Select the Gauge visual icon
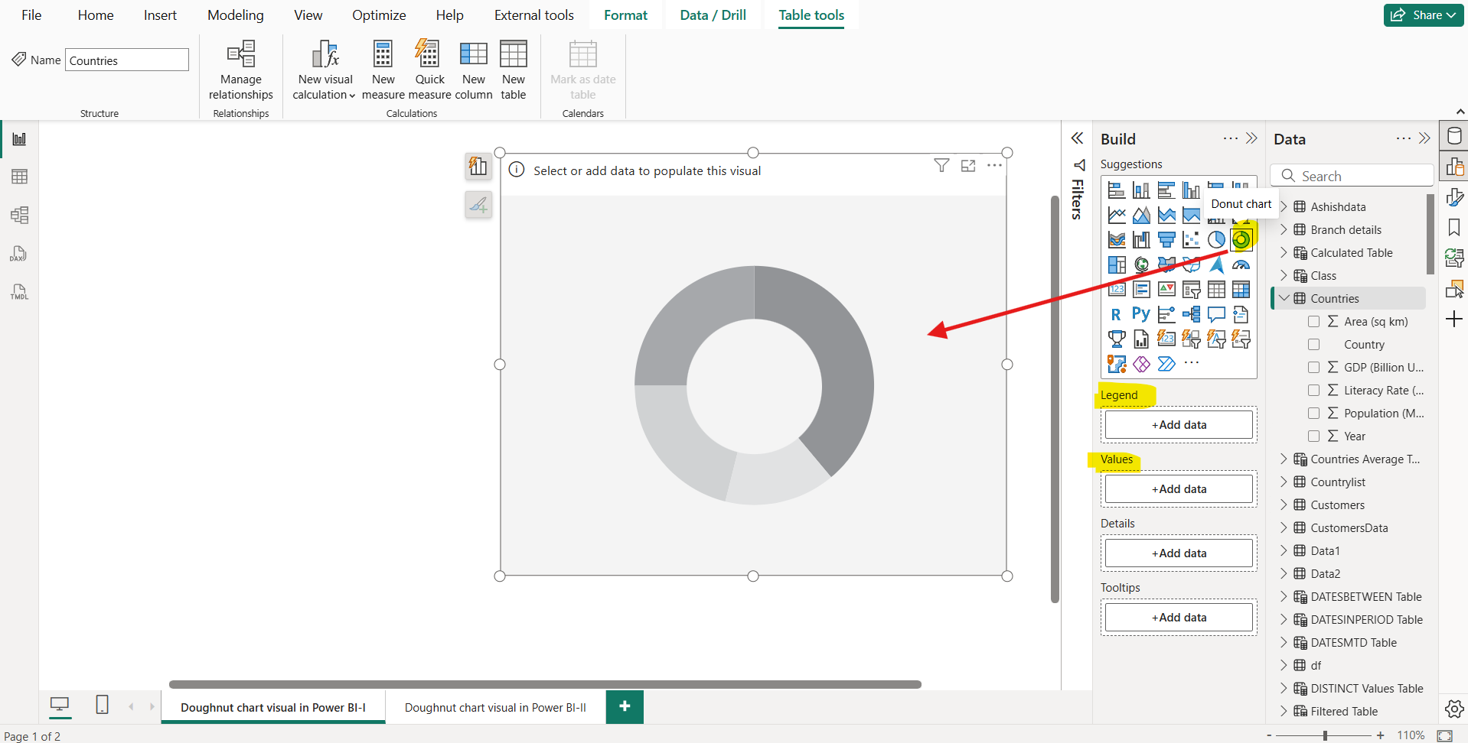 [x=1241, y=264]
